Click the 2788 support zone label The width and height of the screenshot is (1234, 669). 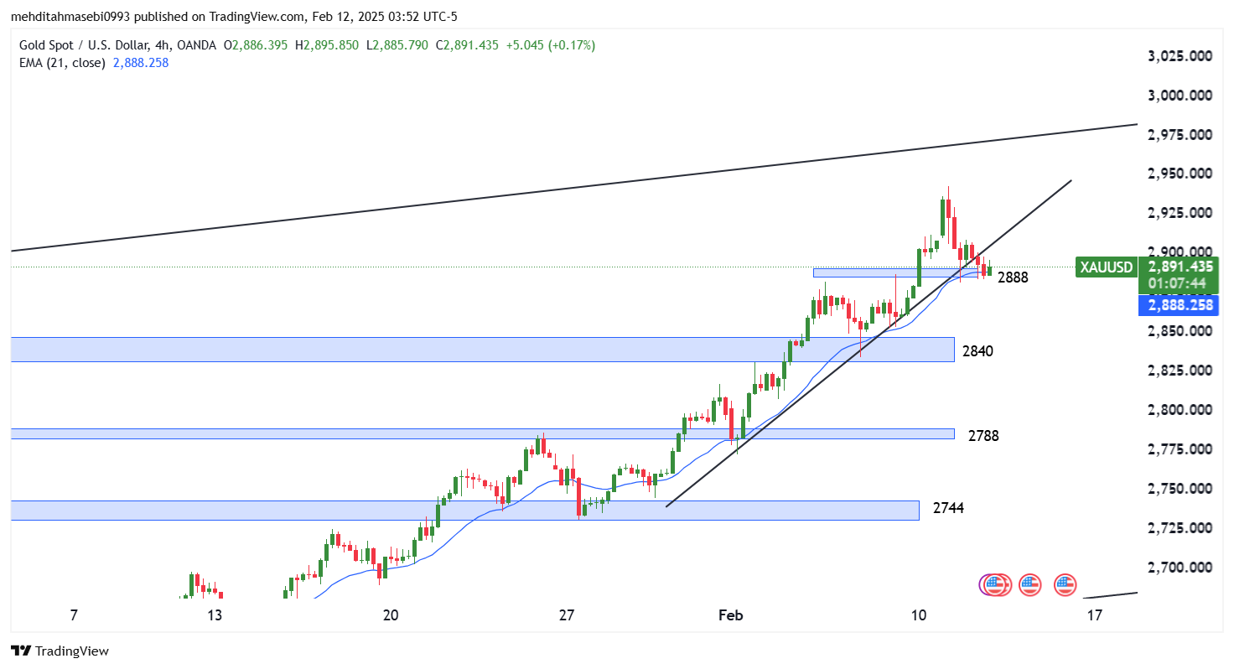point(983,436)
